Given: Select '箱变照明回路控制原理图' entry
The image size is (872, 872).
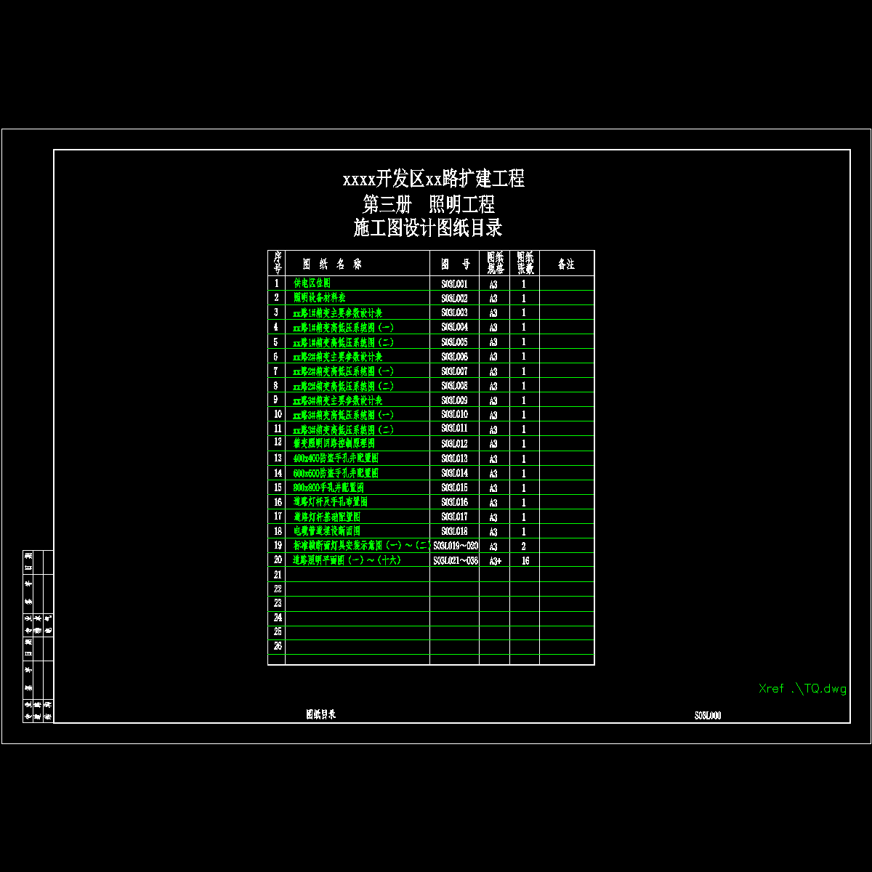Looking at the screenshot, I should pyautogui.click(x=334, y=443).
